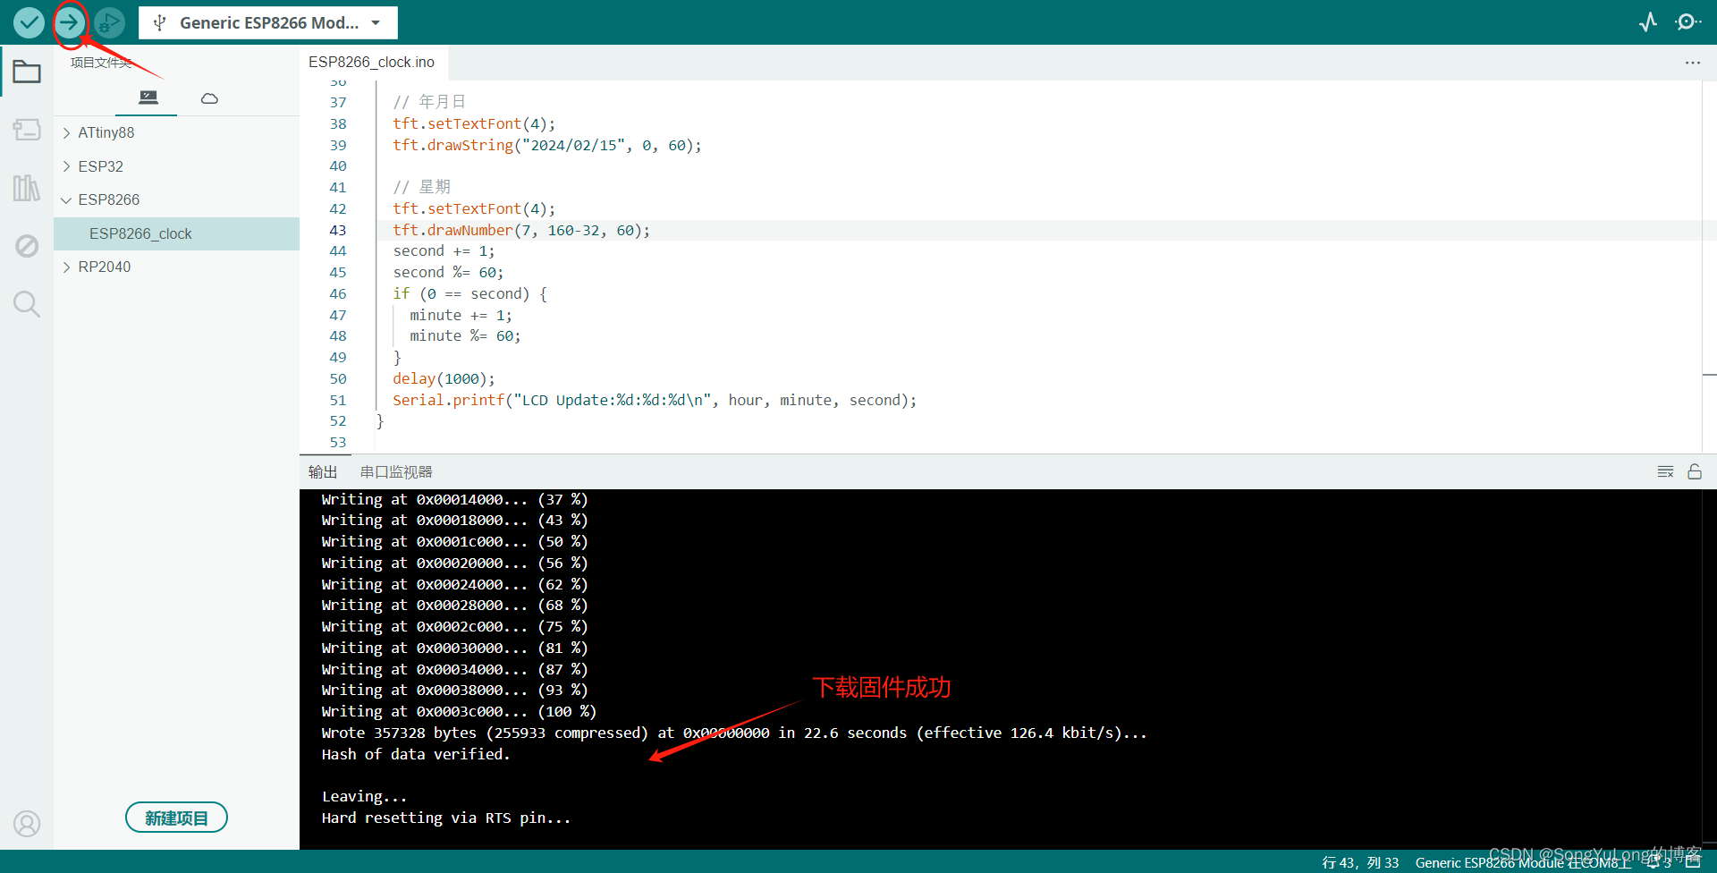Click the tft.drawNumber code line

click(521, 230)
